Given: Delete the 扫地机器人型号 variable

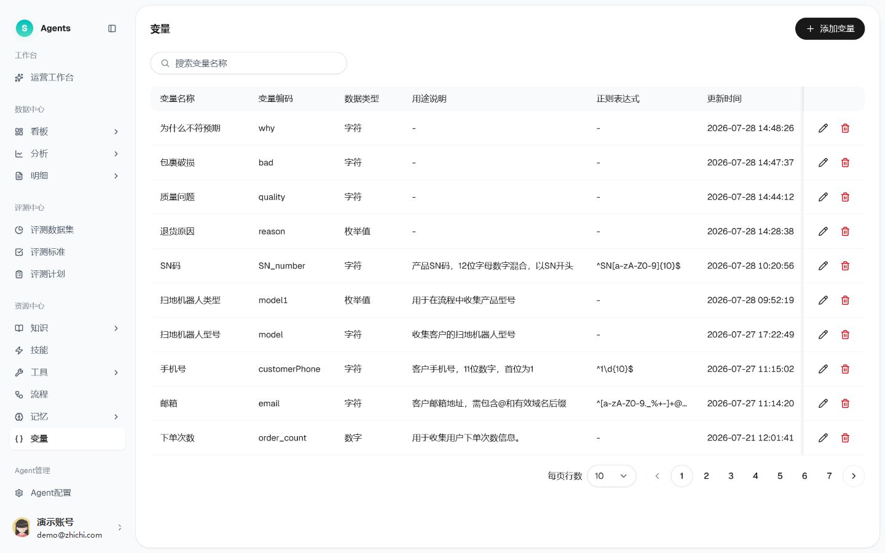Looking at the screenshot, I should tap(845, 335).
